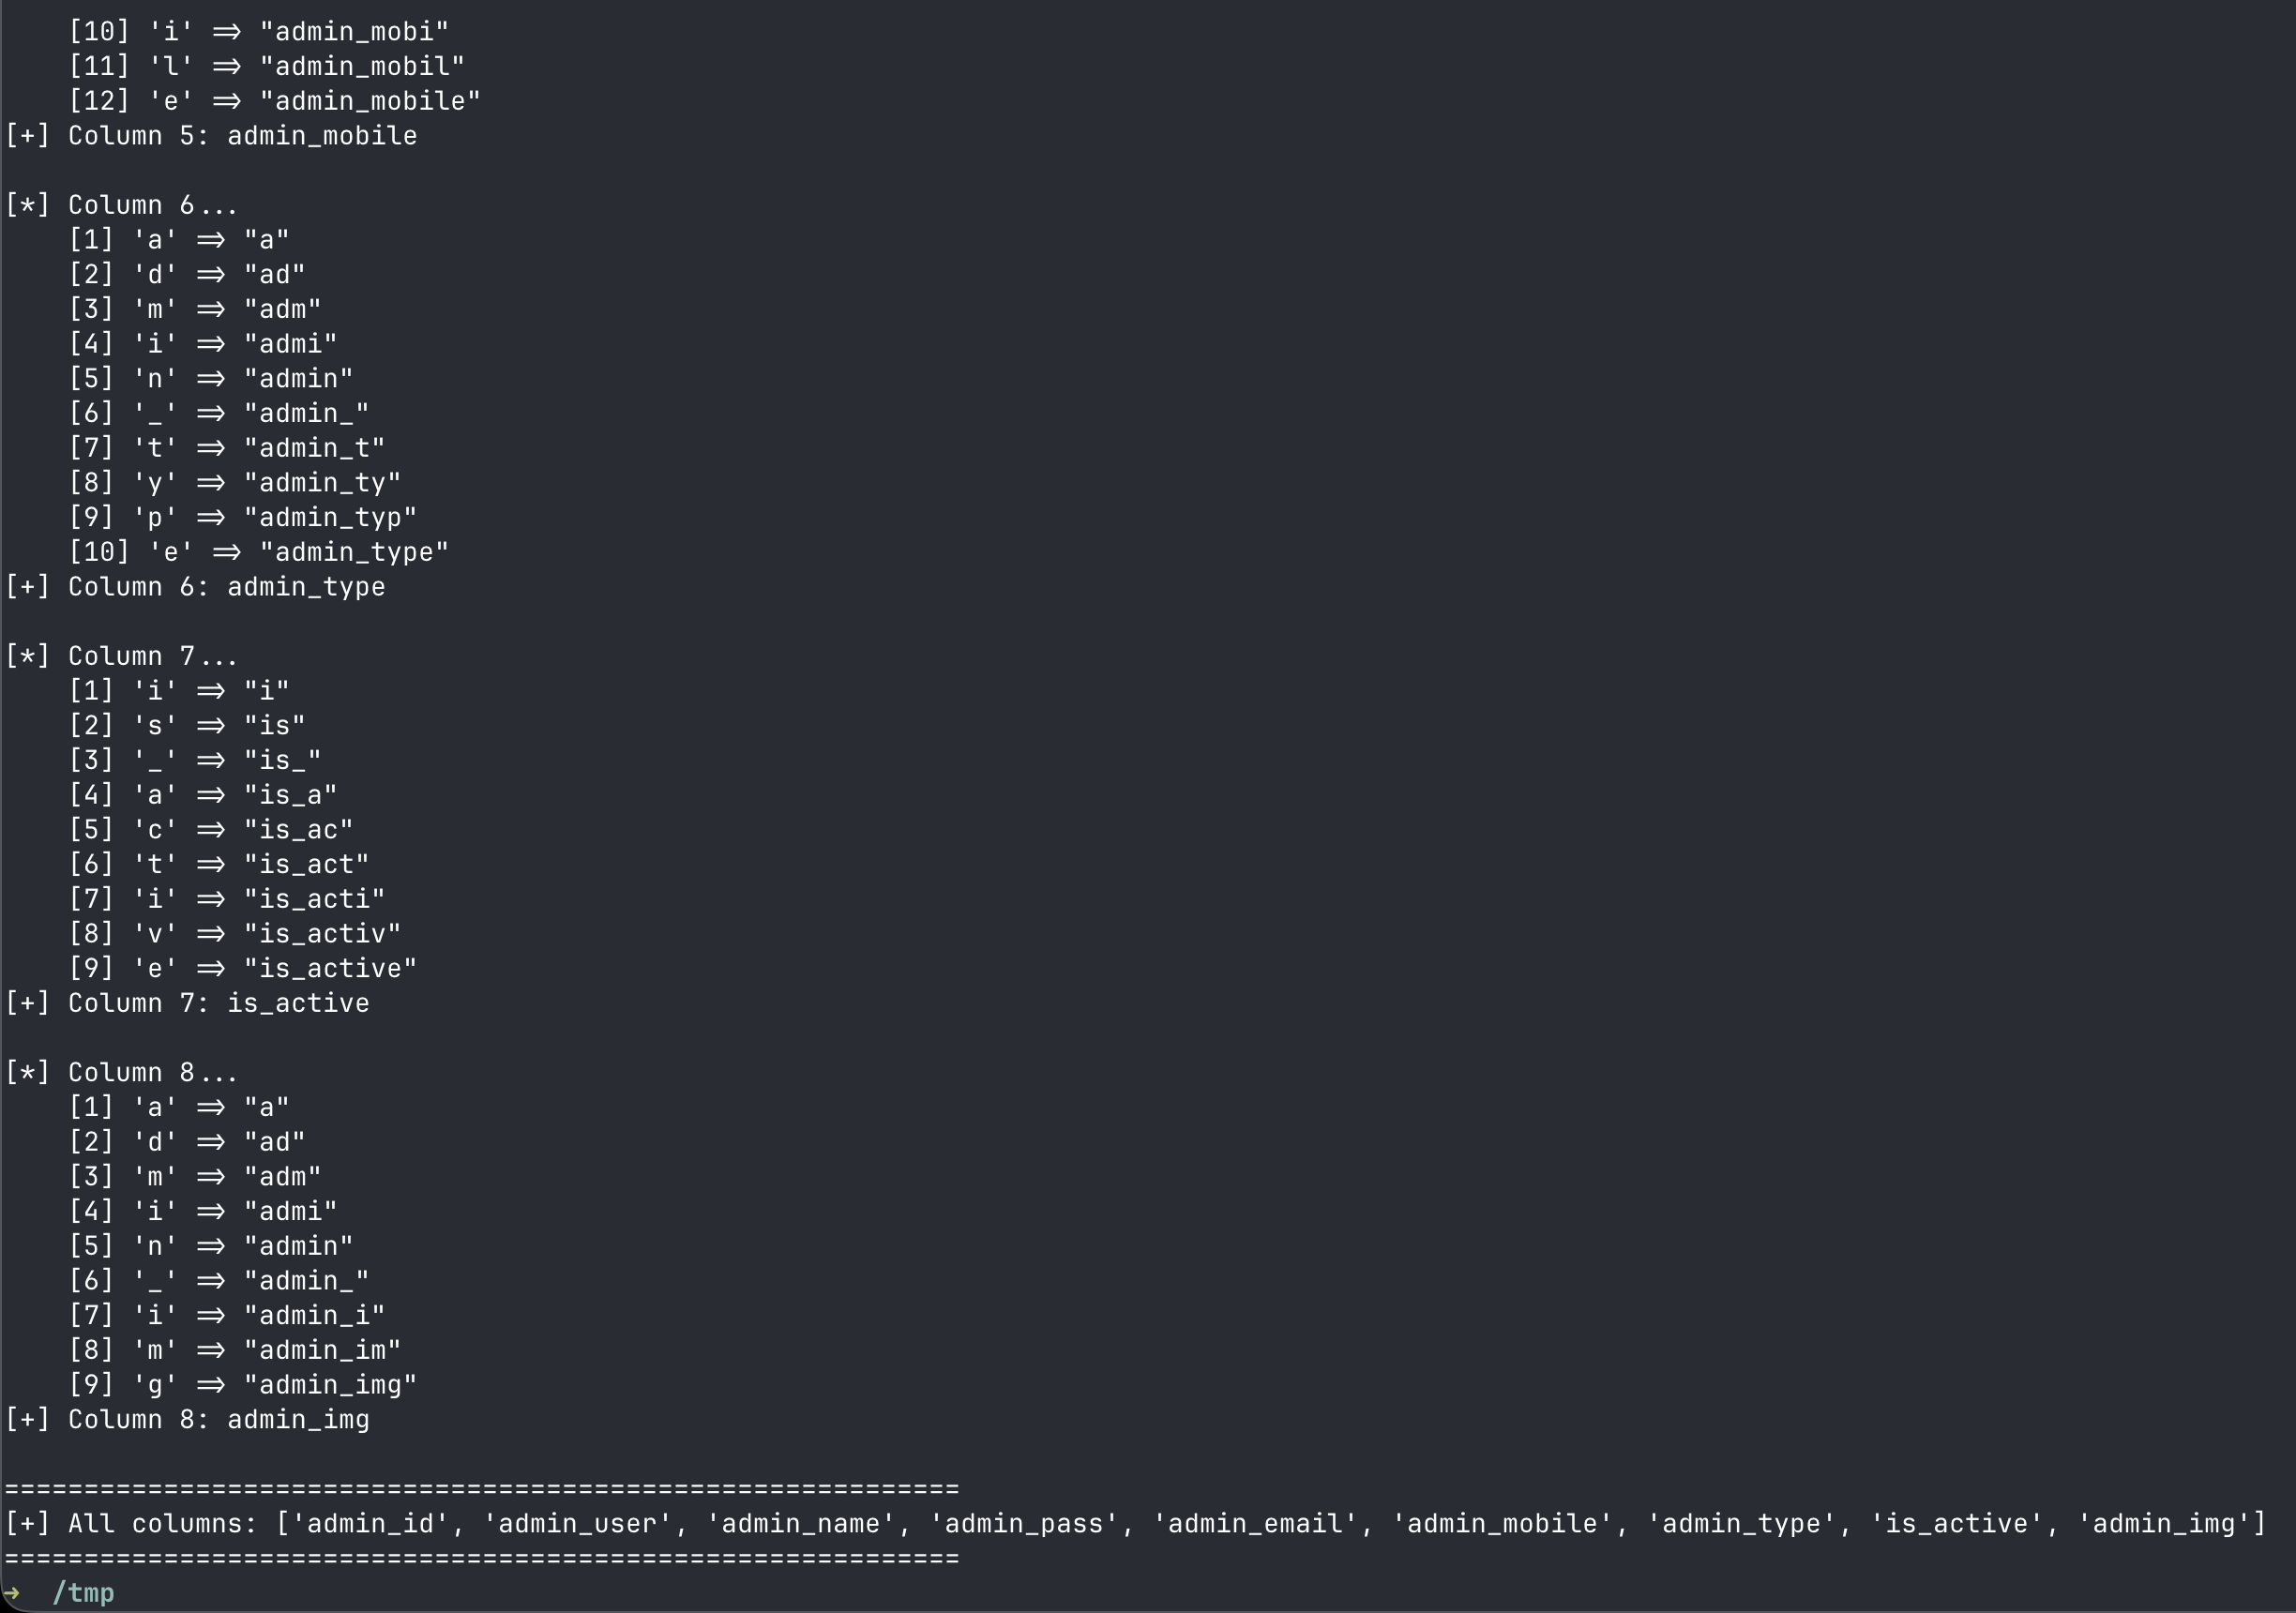Click the line ending with "is_active" in quotes
Screen dimensions: 2296x1613
[242, 968]
